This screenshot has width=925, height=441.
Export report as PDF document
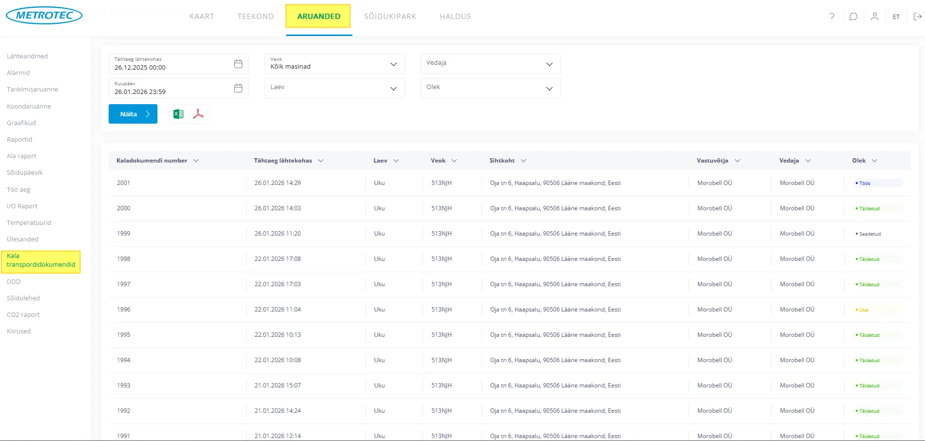tap(198, 114)
